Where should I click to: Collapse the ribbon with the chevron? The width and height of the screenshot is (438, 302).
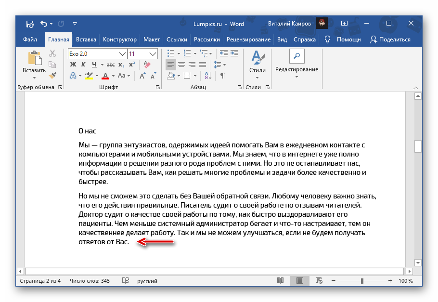[415, 88]
